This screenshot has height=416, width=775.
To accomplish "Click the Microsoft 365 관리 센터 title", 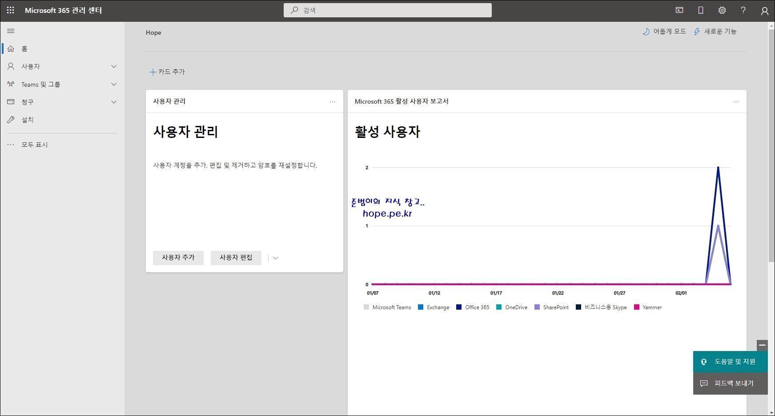I will point(64,10).
